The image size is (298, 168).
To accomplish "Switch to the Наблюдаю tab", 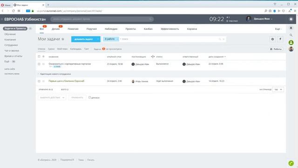I will (x=111, y=29).
